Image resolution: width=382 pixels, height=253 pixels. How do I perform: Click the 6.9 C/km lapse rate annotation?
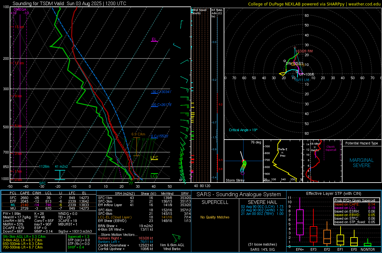pos(138,134)
